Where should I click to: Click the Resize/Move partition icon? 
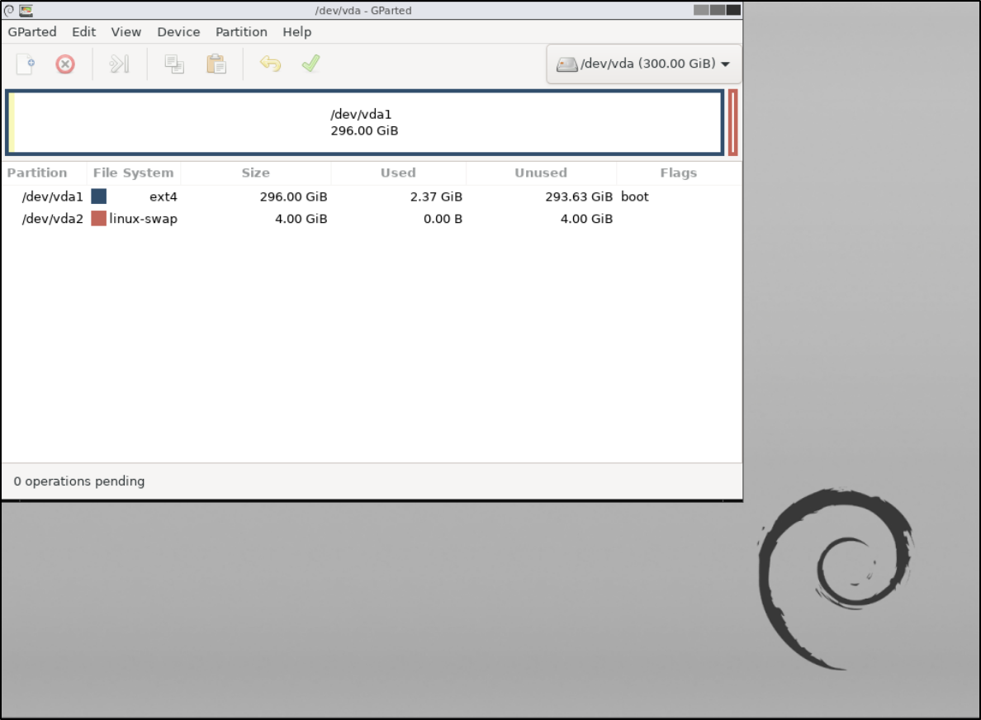(120, 64)
